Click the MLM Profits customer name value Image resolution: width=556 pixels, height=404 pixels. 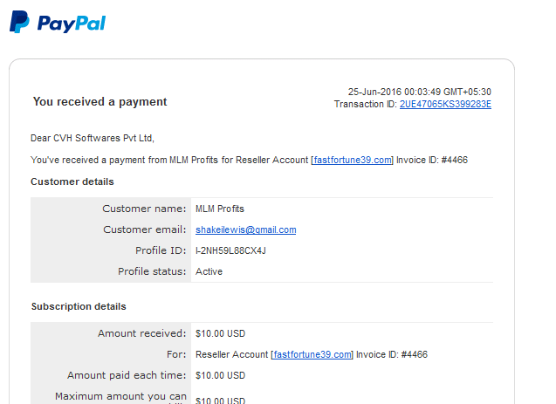click(x=220, y=209)
